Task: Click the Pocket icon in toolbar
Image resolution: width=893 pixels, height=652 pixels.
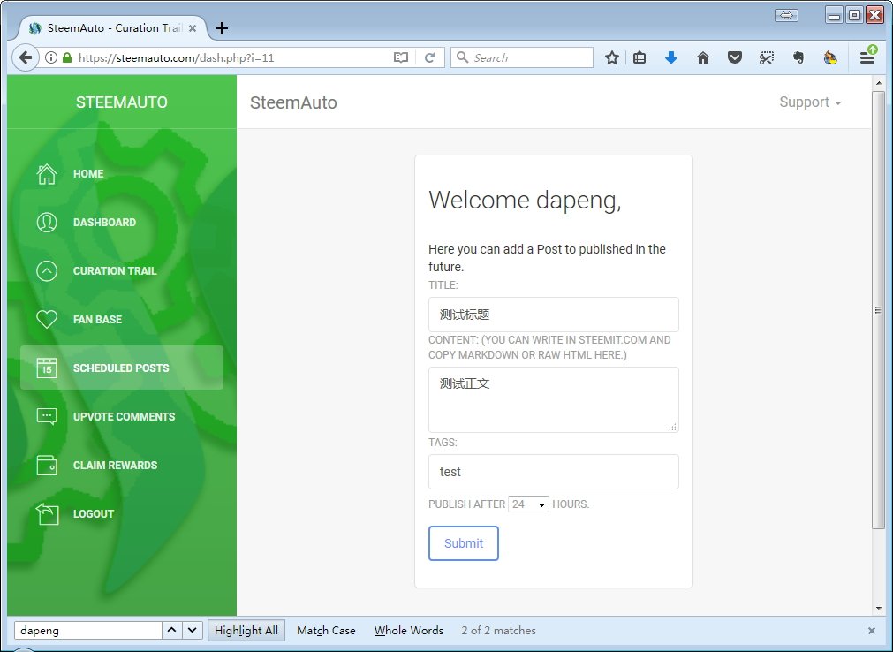Action: (735, 57)
